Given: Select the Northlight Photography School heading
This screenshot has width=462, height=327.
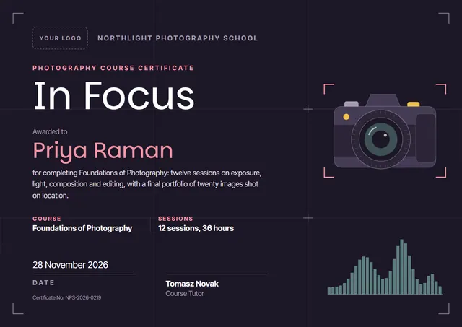Looking at the screenshot, I should pyautogui.click(x=178, y=38).
